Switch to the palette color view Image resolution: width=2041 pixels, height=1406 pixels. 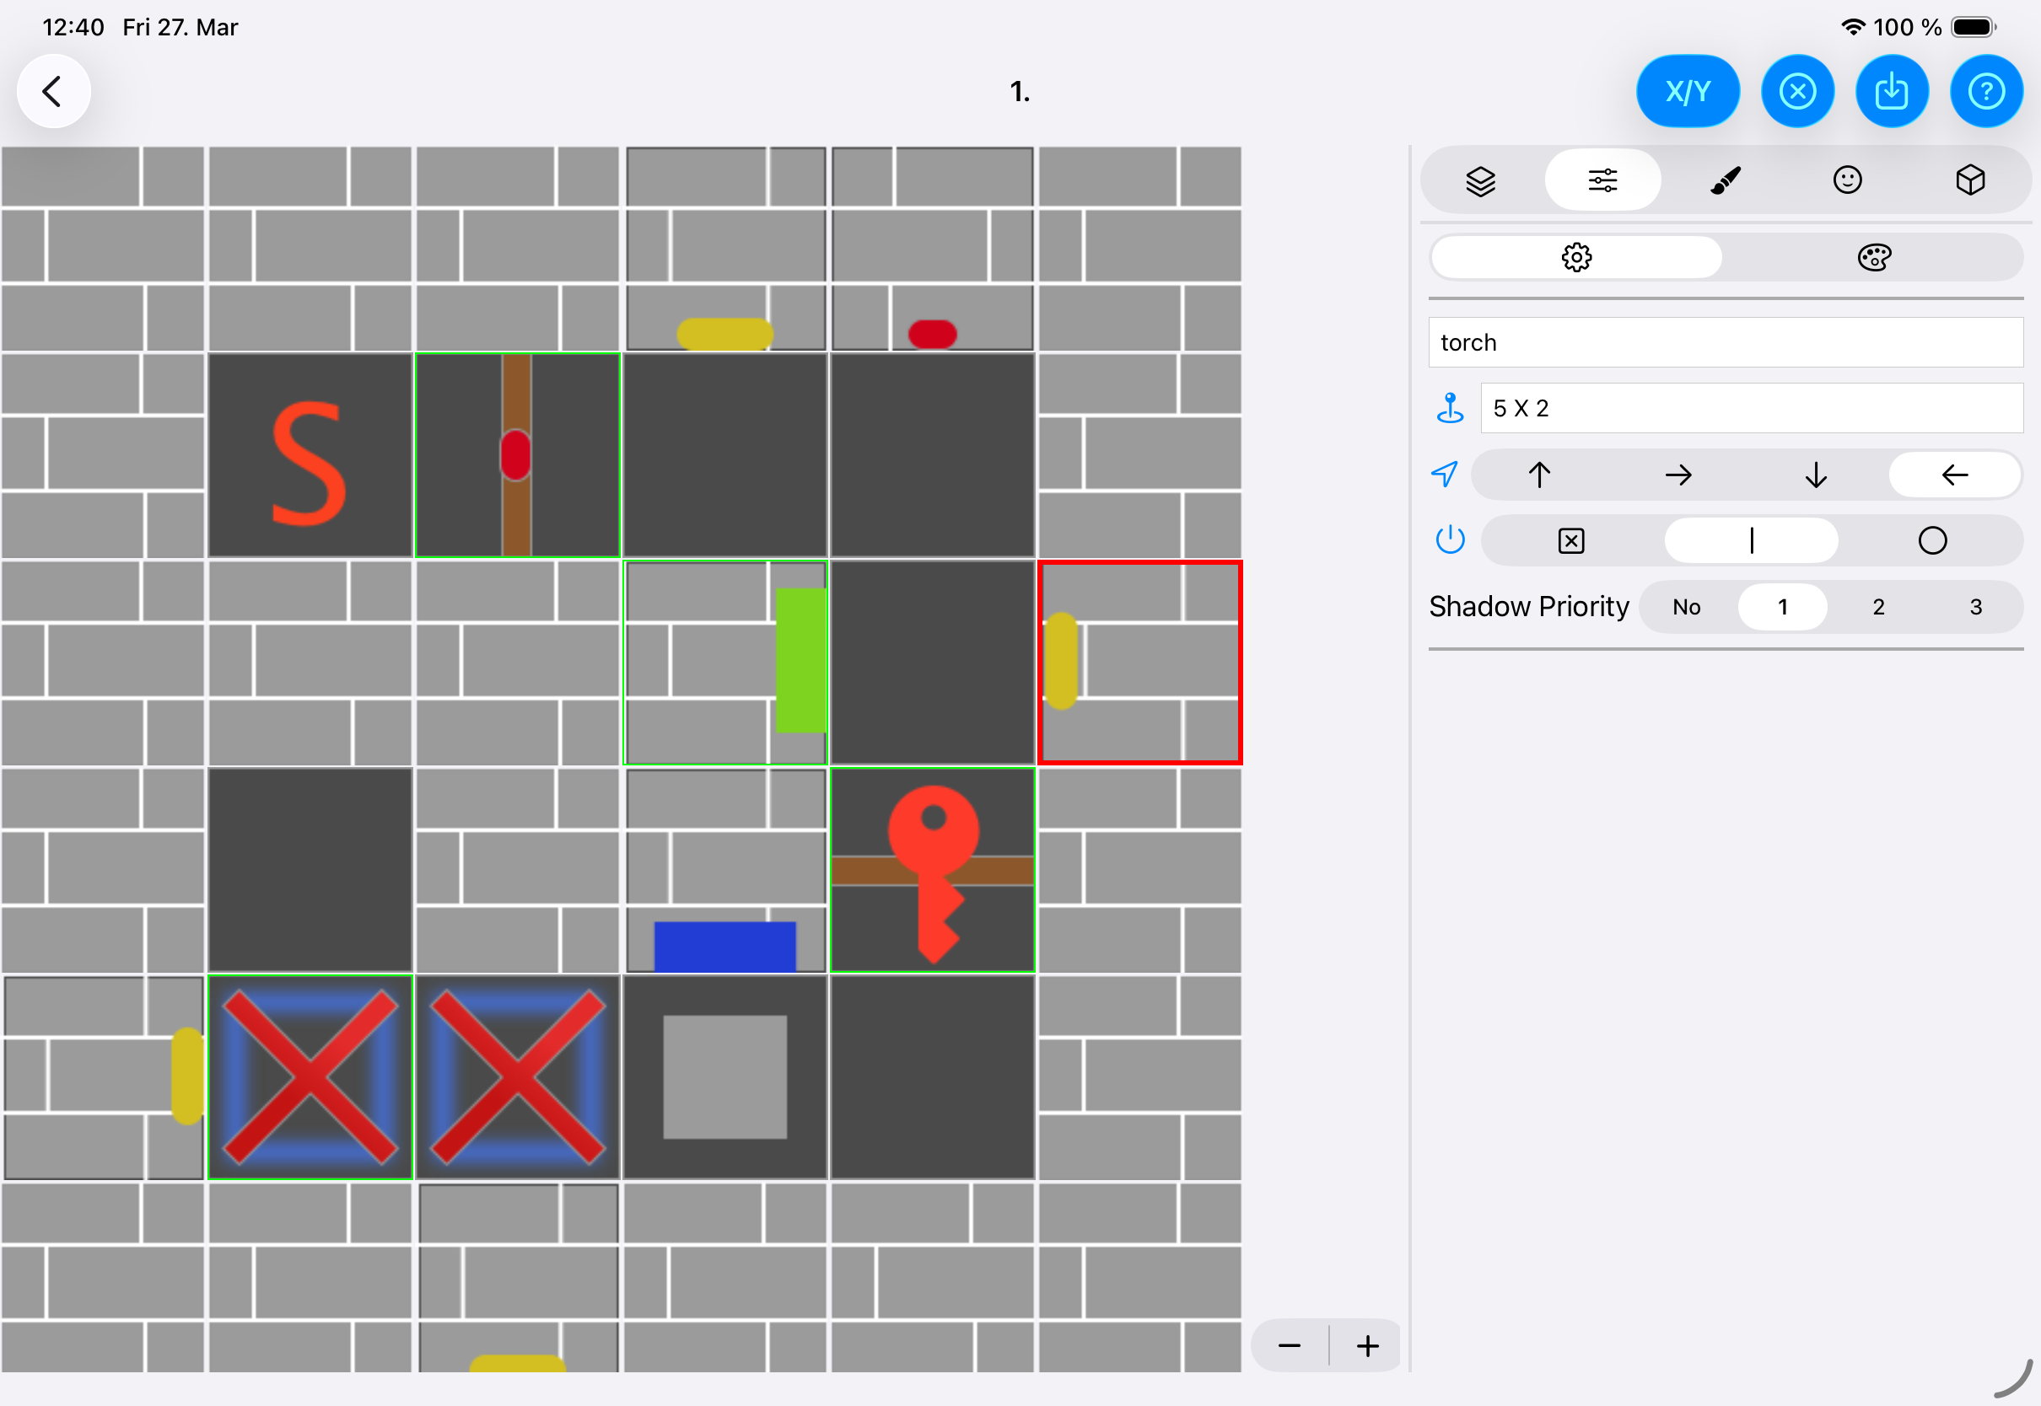[x=1875, y=256]
